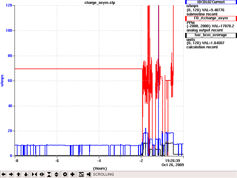
Task: Click the PPM units label
Action: (190, 23)
